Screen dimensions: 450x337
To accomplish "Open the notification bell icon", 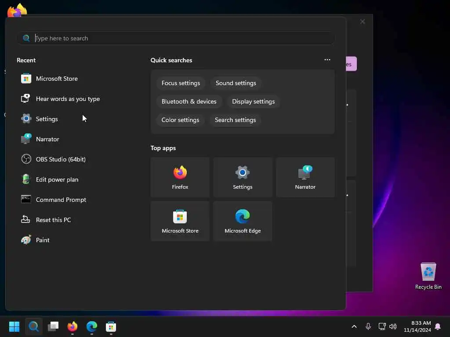I will [x=438, y=326].
